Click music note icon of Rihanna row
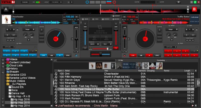 pyautogui.click(x=56, y=83)
